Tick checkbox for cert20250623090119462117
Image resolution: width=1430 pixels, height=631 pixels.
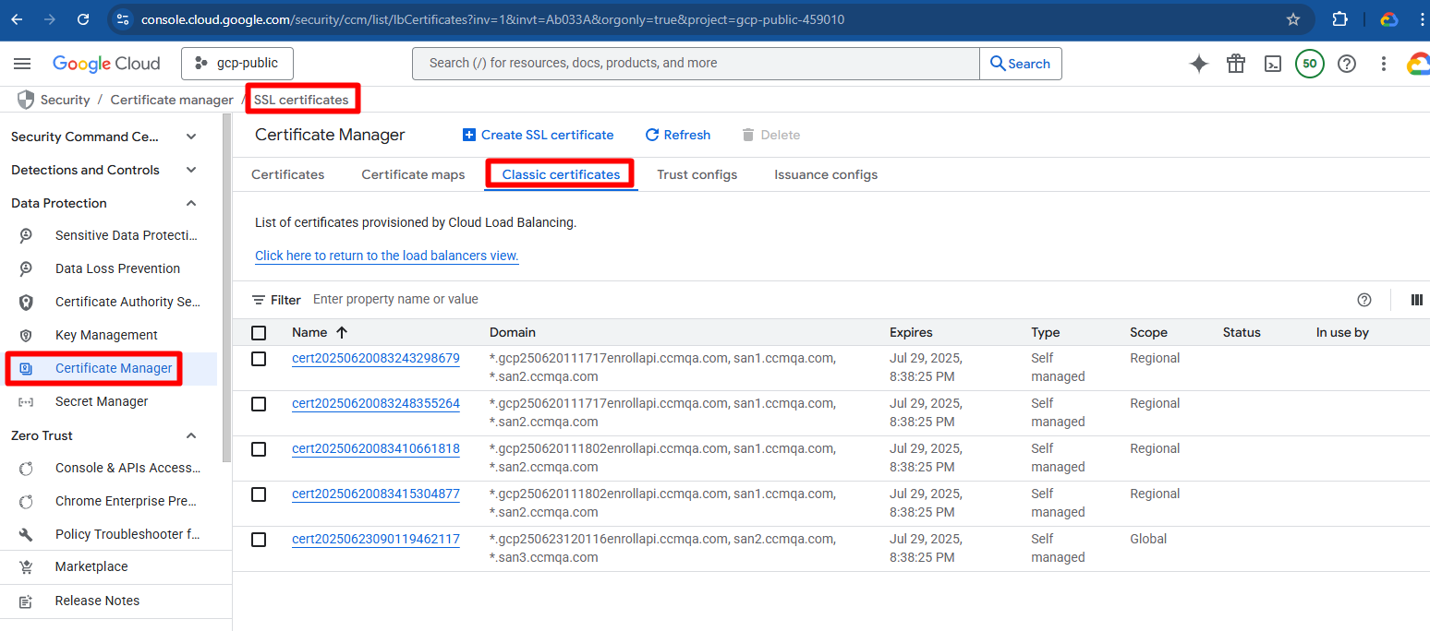(x=259, y=540)
